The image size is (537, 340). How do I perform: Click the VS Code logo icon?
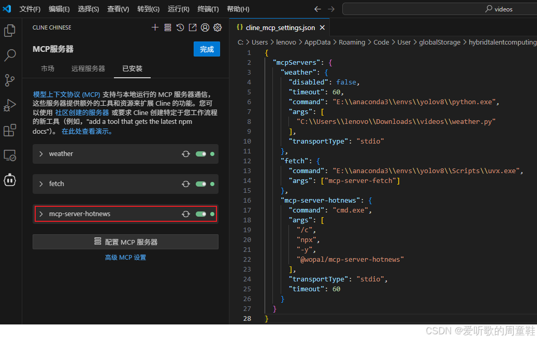(7, 9)
